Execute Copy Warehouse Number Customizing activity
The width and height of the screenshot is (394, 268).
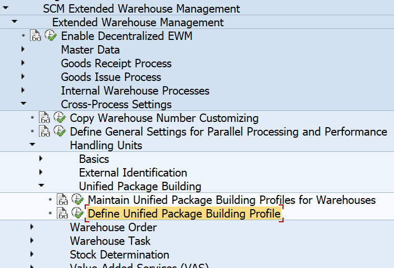(60, 118)
